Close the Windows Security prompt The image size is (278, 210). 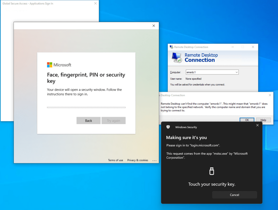257,125
